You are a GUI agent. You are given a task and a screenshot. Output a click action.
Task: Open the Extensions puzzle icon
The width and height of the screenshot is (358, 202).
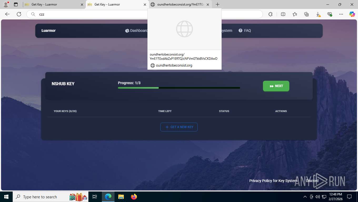pyautogui.click(x=270, y=14)
